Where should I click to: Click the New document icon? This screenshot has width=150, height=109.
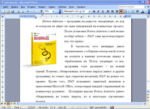click(4, 12)
